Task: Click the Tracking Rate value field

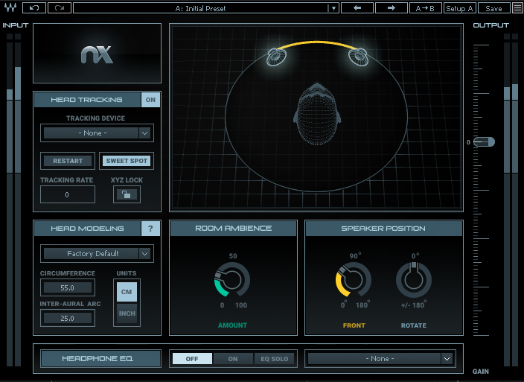Action: coord(68,194)
